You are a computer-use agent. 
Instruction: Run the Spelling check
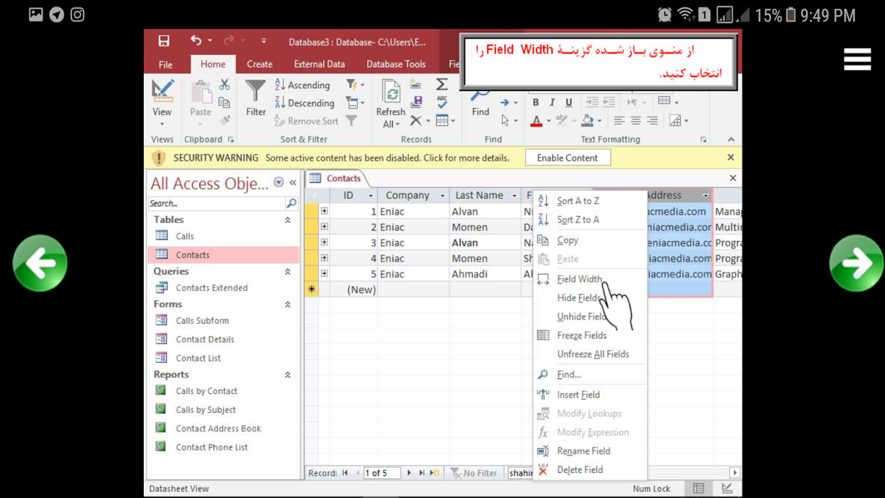[x=442, y=102]
